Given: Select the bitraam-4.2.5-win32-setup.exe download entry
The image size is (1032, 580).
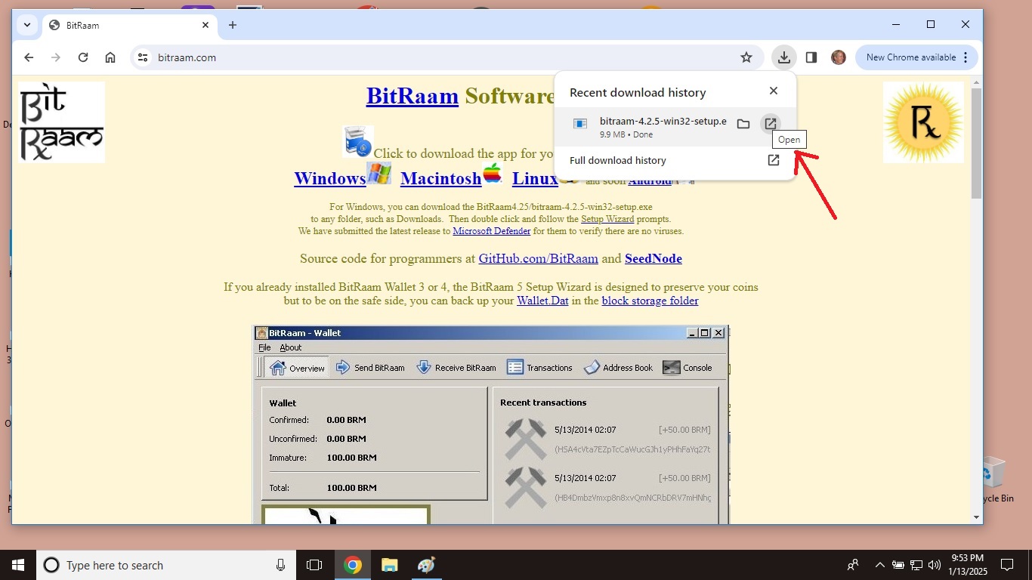Looking at the screenshot, I should click(675, 127).
